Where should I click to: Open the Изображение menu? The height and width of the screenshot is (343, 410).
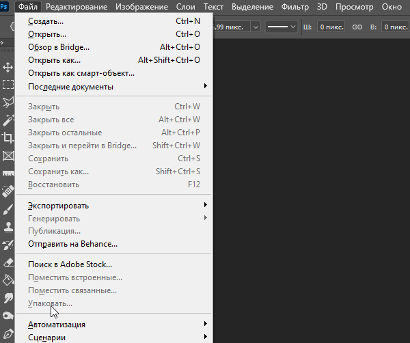tap(141, 7)
